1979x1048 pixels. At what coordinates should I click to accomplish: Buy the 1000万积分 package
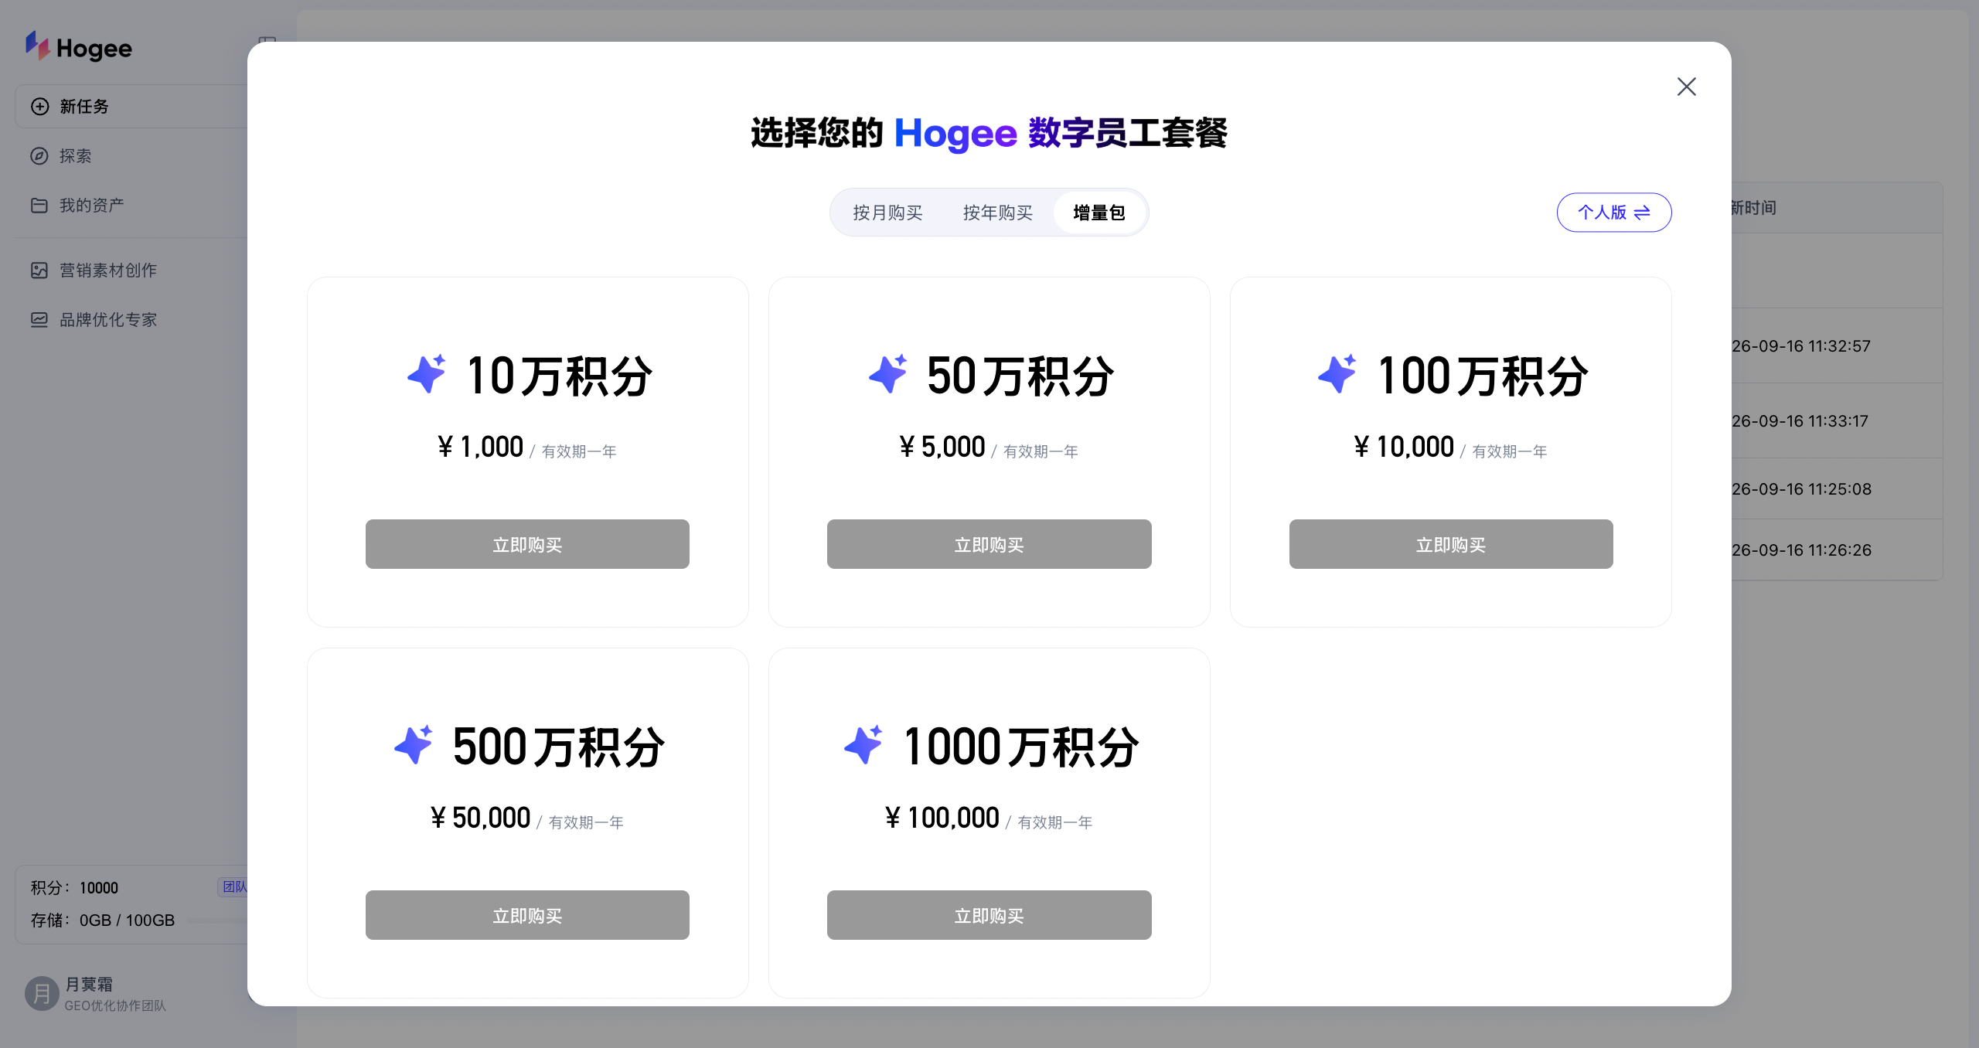(x=989, y=915)
